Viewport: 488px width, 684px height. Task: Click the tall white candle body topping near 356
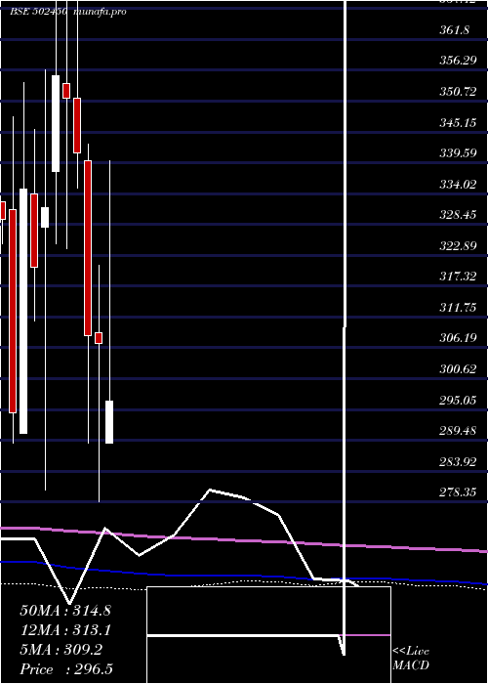click(x=56, y=123)
